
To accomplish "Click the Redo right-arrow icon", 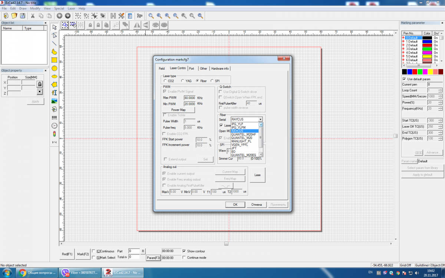I will point(67,16).
